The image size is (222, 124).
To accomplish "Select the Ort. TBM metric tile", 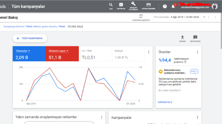I will click(95, 54).
